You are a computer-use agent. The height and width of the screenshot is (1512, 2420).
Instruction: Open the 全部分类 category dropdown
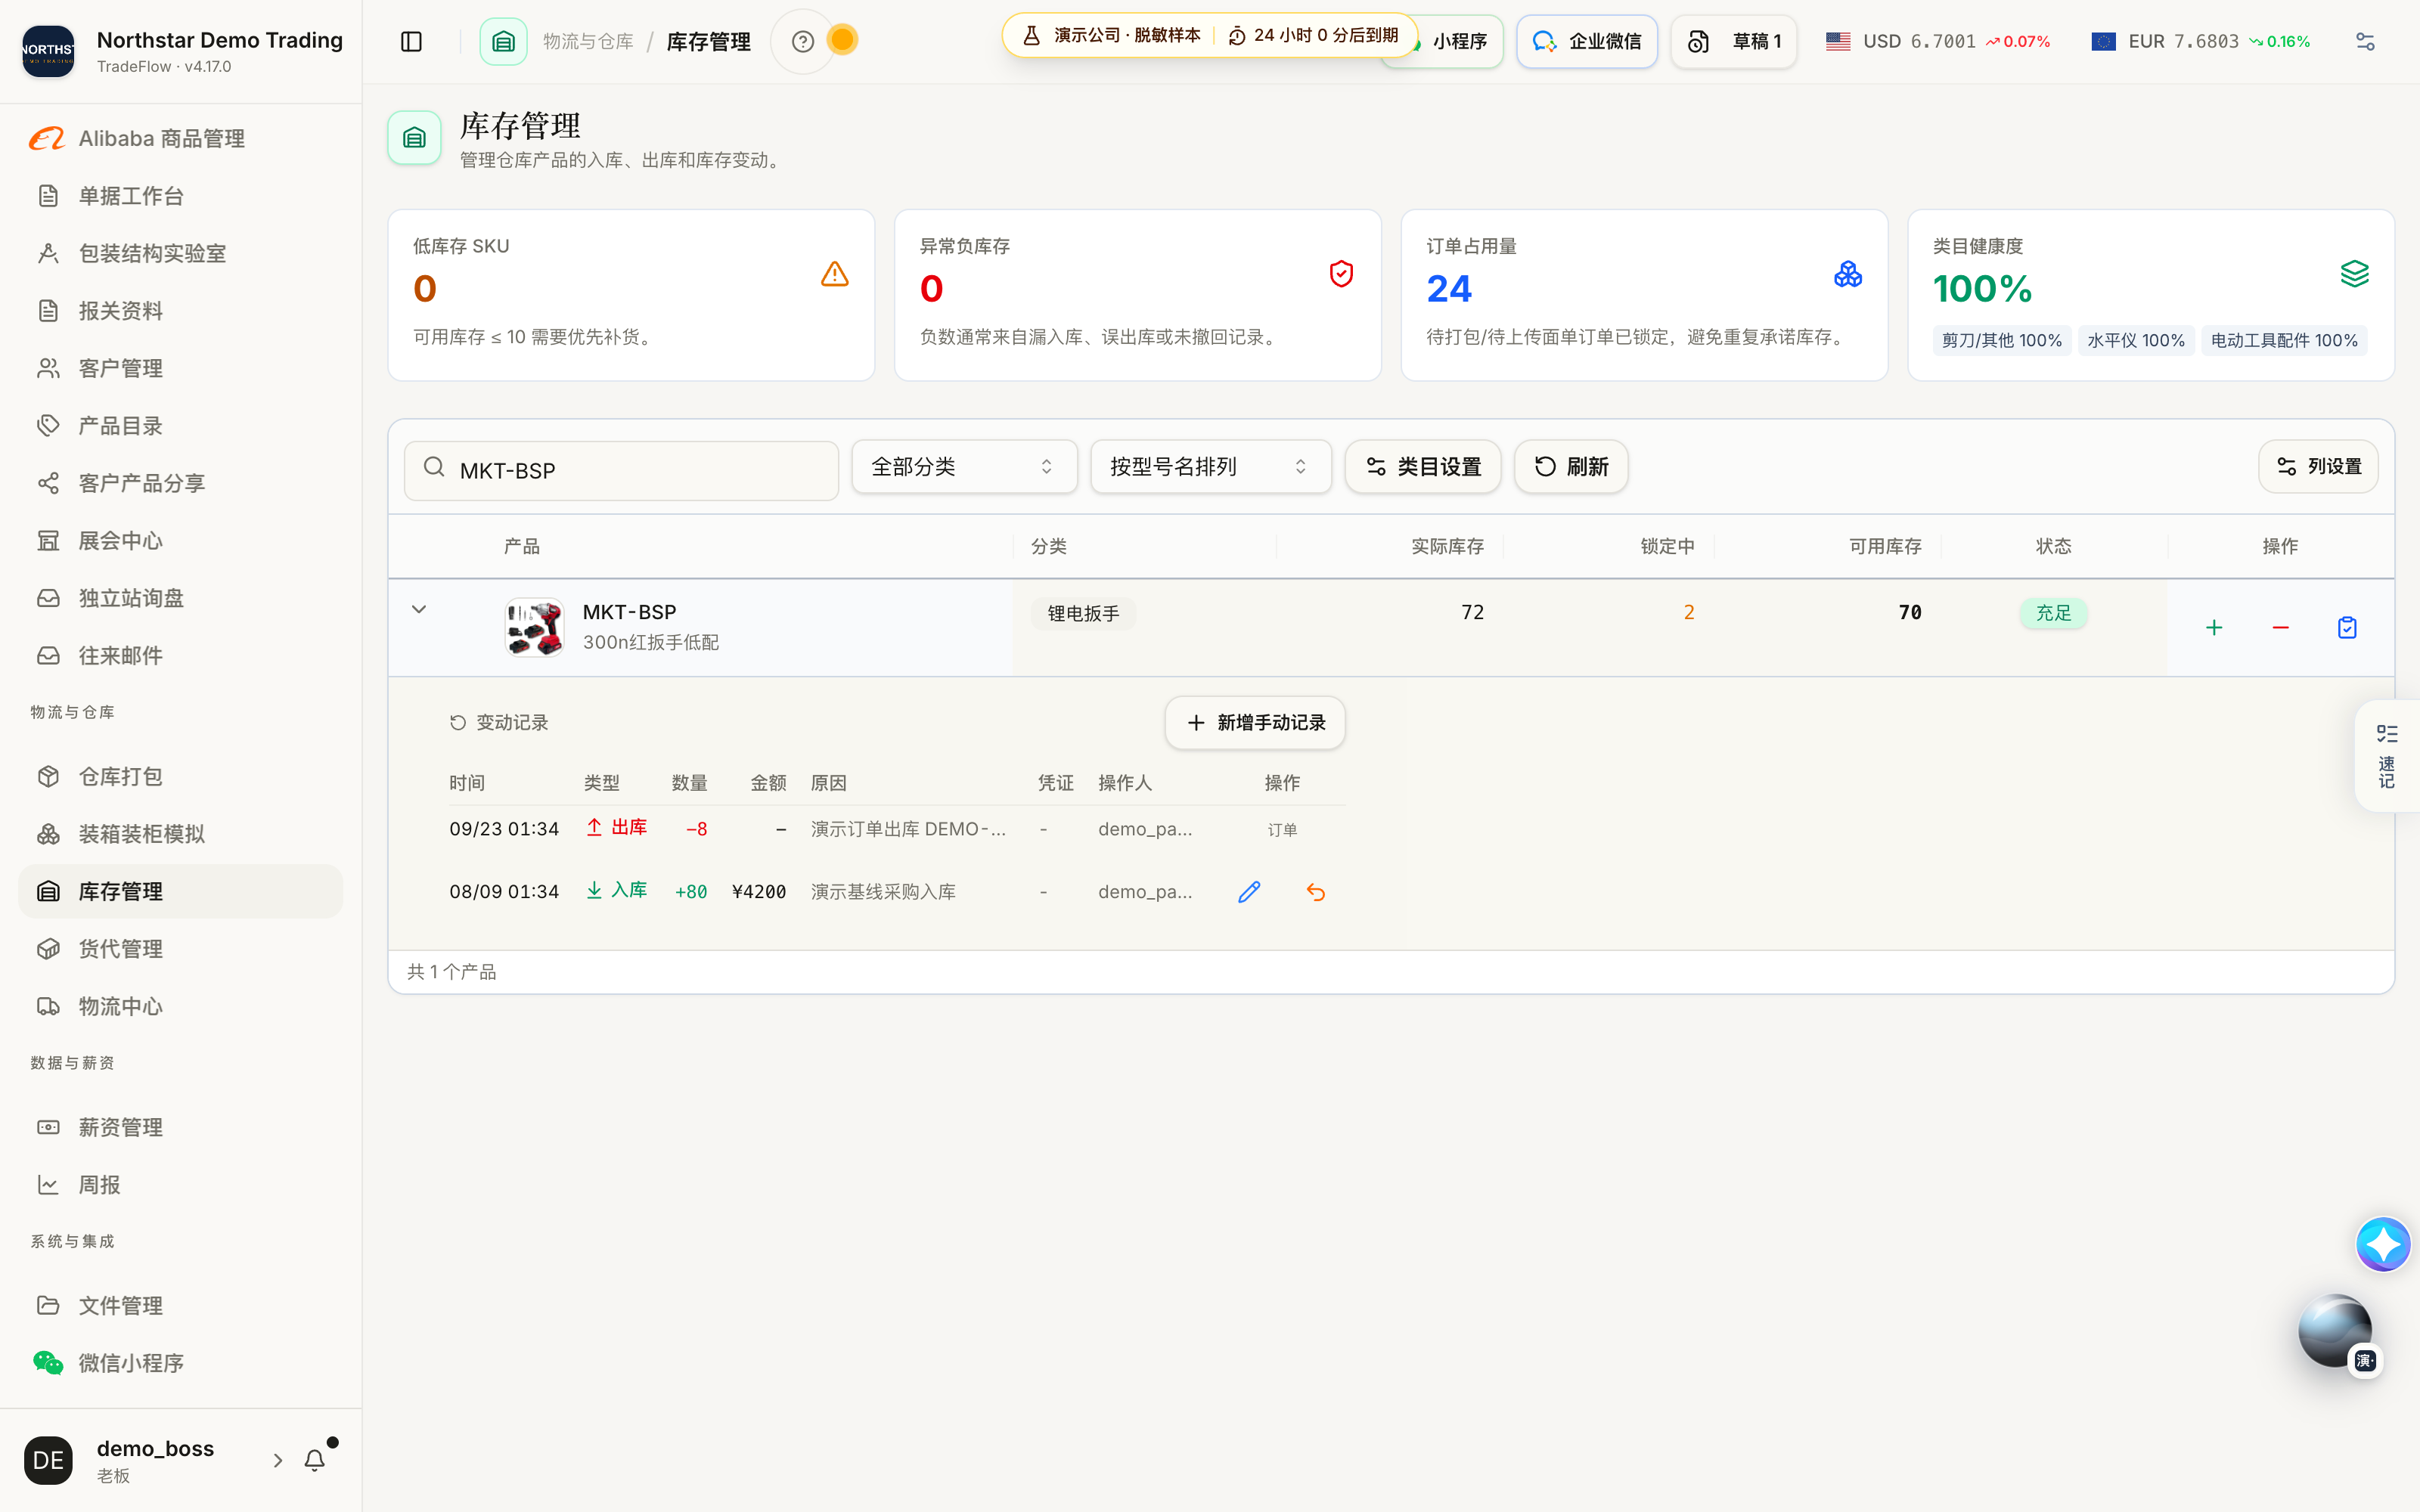tap(964, 467)
